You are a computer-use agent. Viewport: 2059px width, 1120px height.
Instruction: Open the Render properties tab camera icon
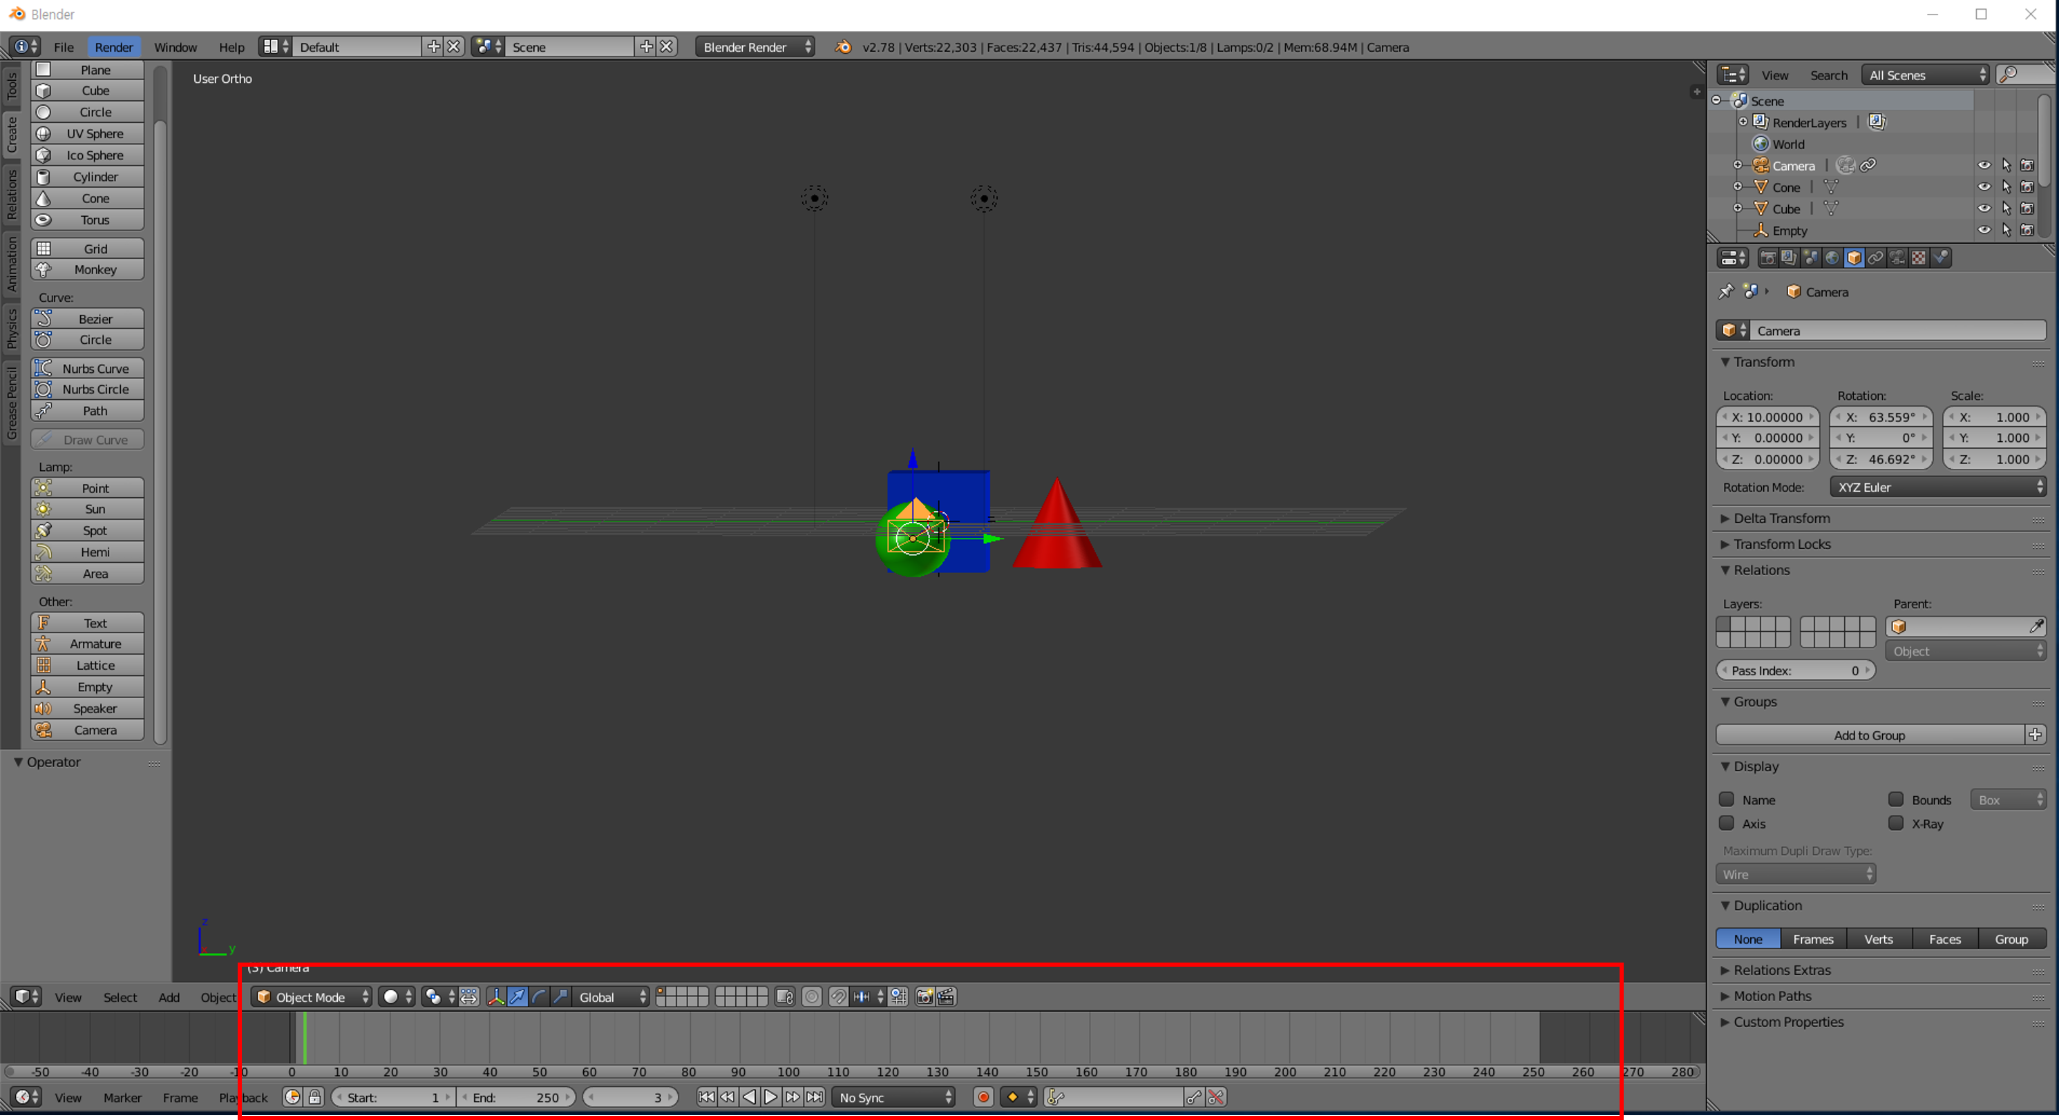click(1767, 258)
